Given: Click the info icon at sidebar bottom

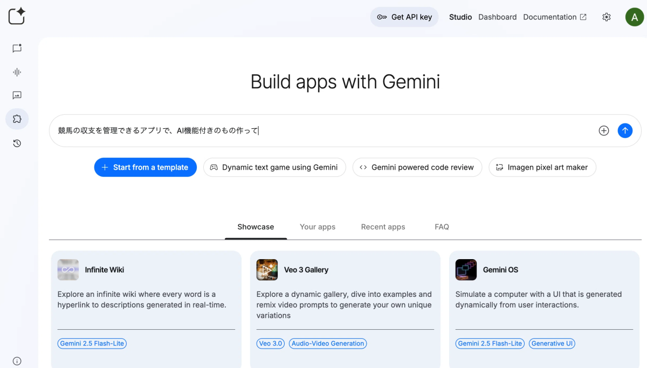Looking at the screenshot, I should (17, 361).
